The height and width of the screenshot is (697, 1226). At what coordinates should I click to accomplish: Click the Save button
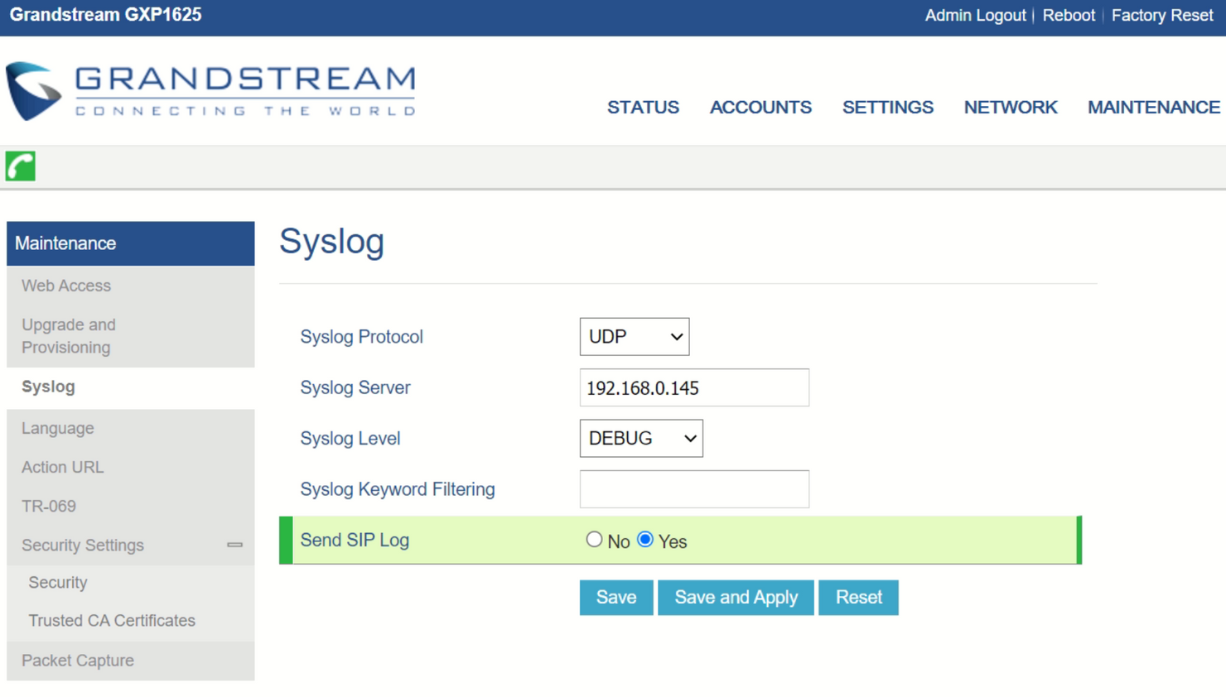coord(616,598)
